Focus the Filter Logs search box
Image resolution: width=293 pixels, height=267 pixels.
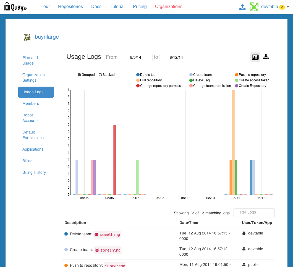(254, 213)
